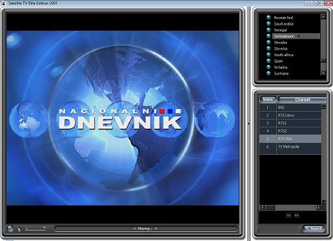Select Saudi arabia in the country list
The height and width of the screenshot is (241, 333).
(283, 24)
